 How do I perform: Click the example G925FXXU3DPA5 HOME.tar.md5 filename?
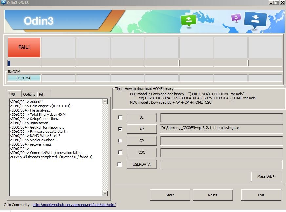[200, 98]
